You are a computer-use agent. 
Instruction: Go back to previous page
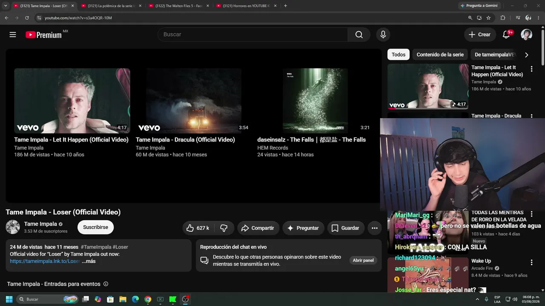point(6,18)
